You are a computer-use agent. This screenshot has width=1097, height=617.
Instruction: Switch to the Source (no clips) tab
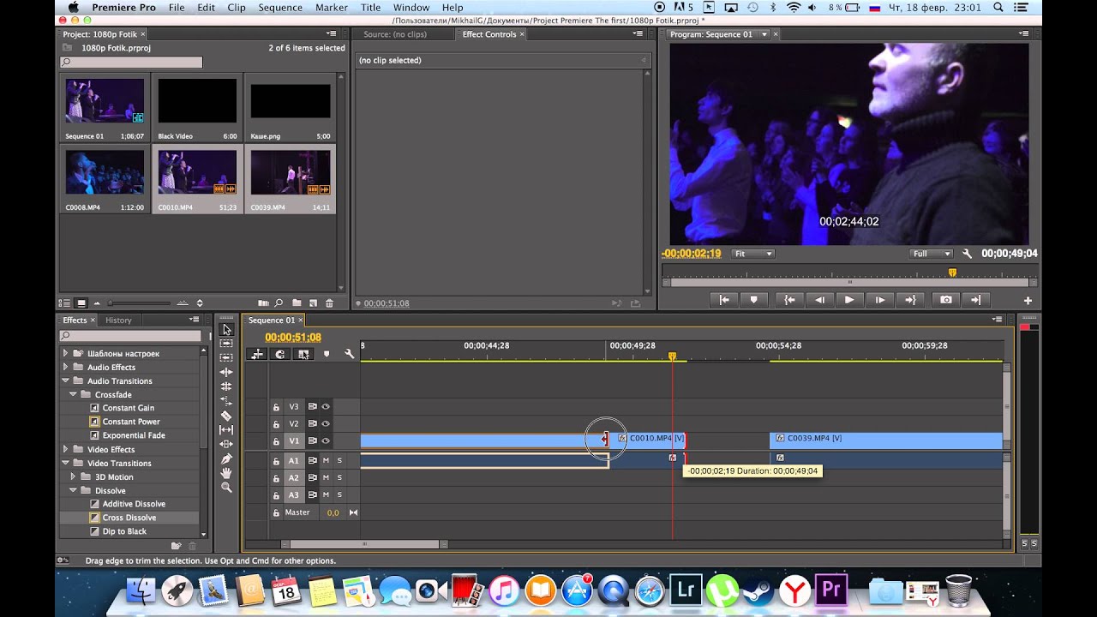[x=395, y=34]
